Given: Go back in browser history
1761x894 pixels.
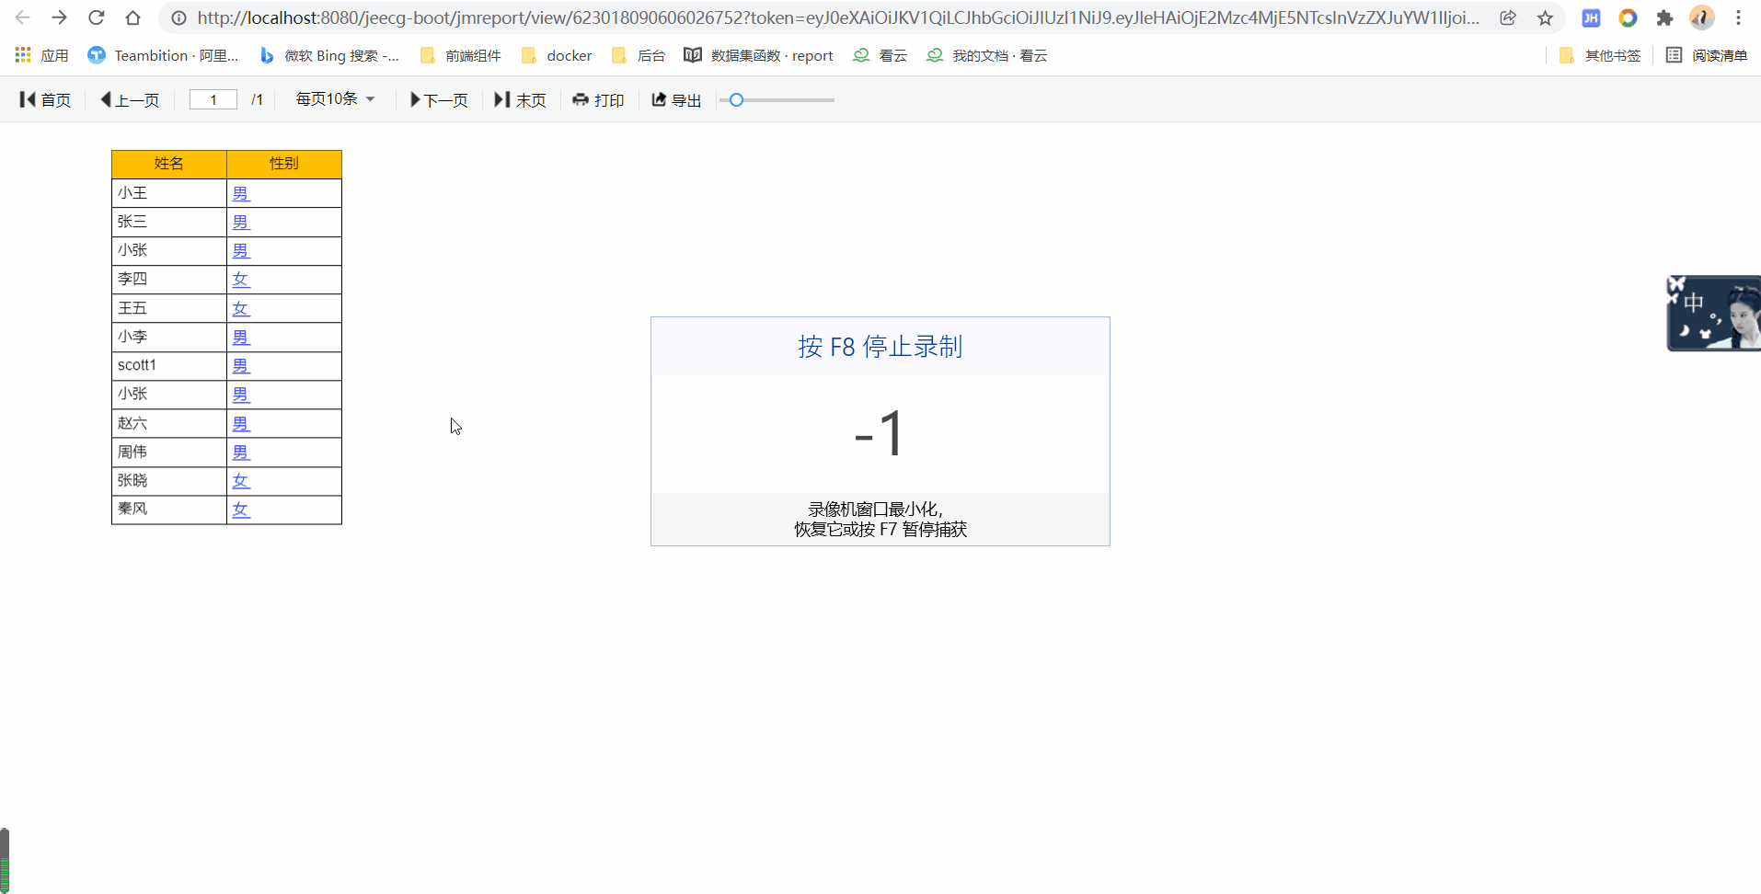Looking at the screenshot, I should 23,17.
